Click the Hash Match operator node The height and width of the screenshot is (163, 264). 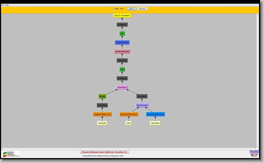tap(122, 87)
